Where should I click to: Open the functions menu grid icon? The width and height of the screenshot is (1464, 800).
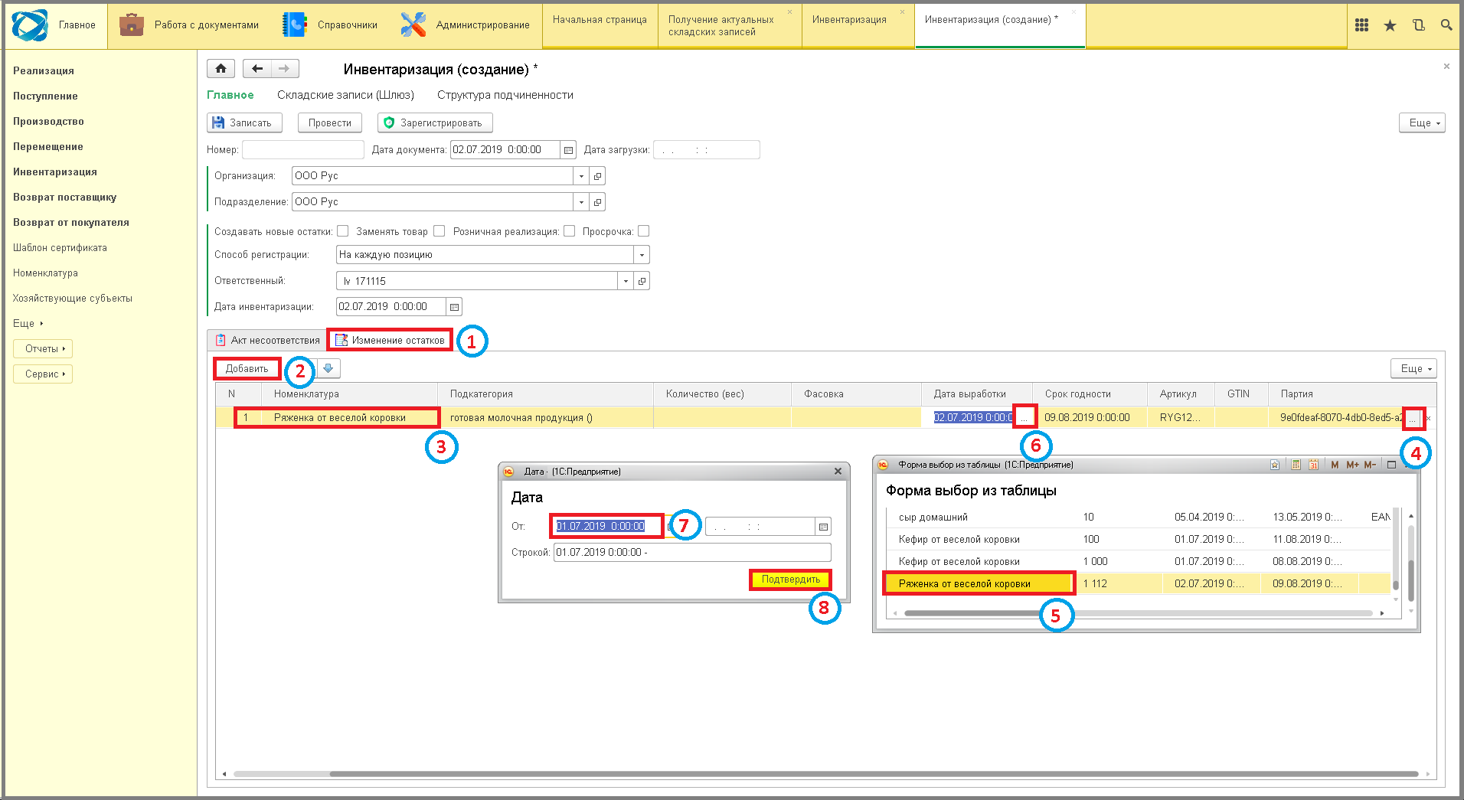[1361, 25]
